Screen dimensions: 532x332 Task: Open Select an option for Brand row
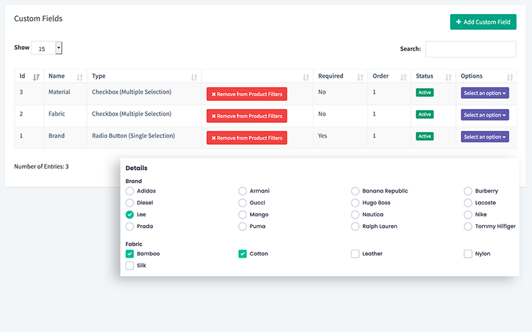pos(485,137)
